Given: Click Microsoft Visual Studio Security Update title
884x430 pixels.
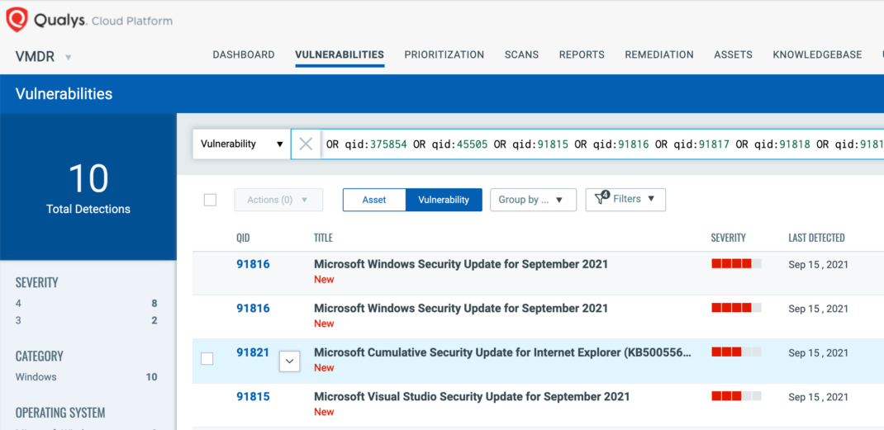Looking at the screenshot, I should coord(471,397).
